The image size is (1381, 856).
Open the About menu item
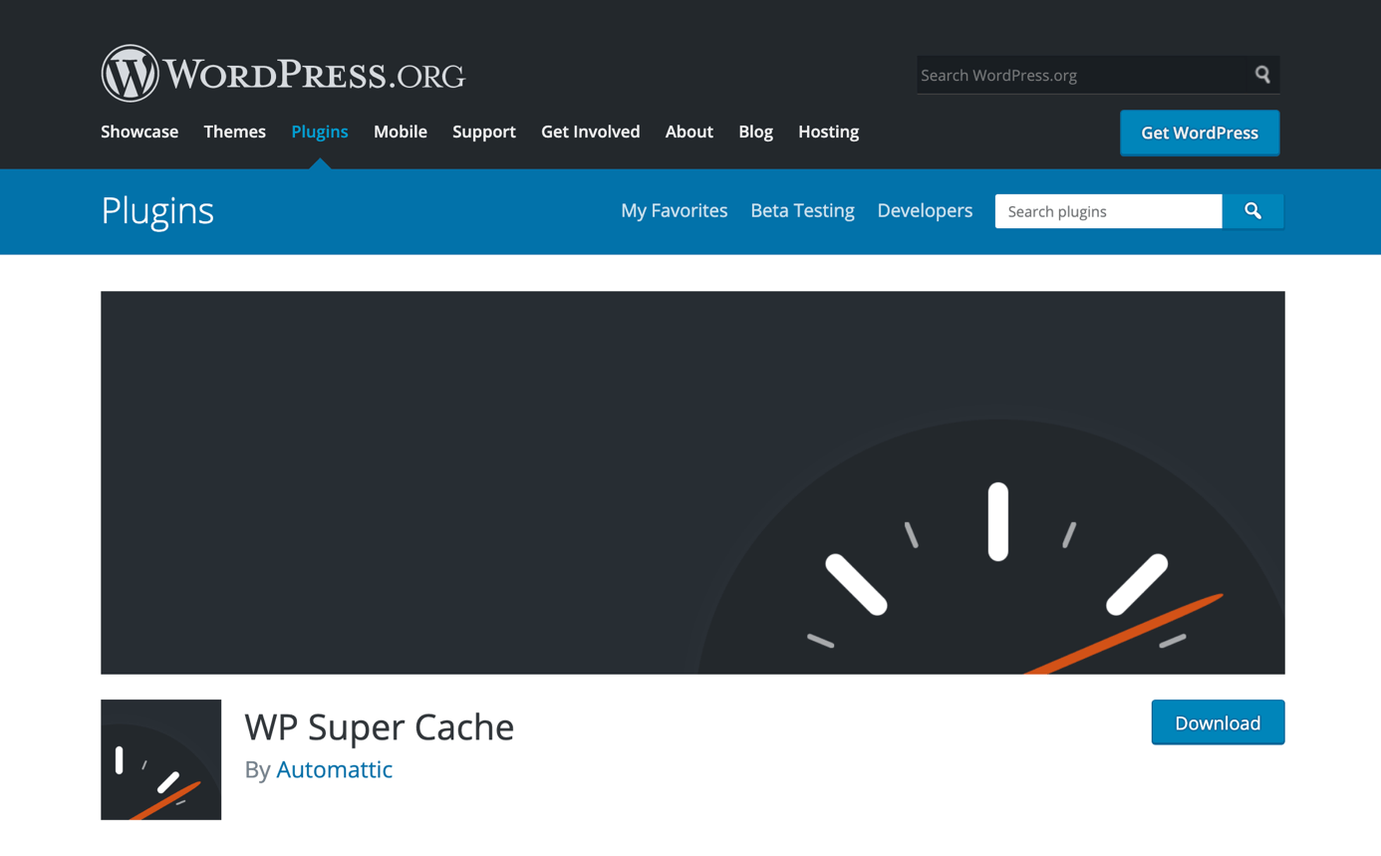click(690, 132)
